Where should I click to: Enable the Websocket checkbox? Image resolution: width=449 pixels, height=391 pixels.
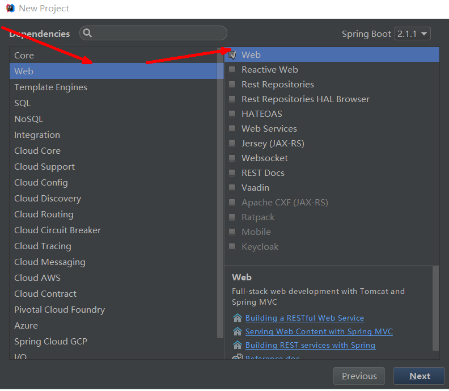tap(232, 158)
